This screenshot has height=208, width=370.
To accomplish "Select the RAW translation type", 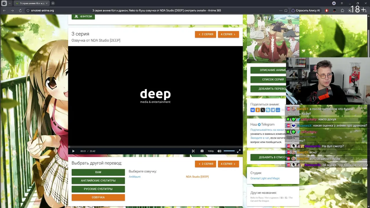I will (x=98, y=172).
